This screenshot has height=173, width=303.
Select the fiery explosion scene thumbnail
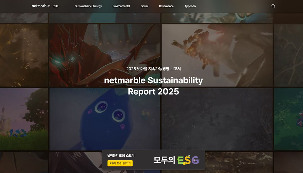point(217,55)
